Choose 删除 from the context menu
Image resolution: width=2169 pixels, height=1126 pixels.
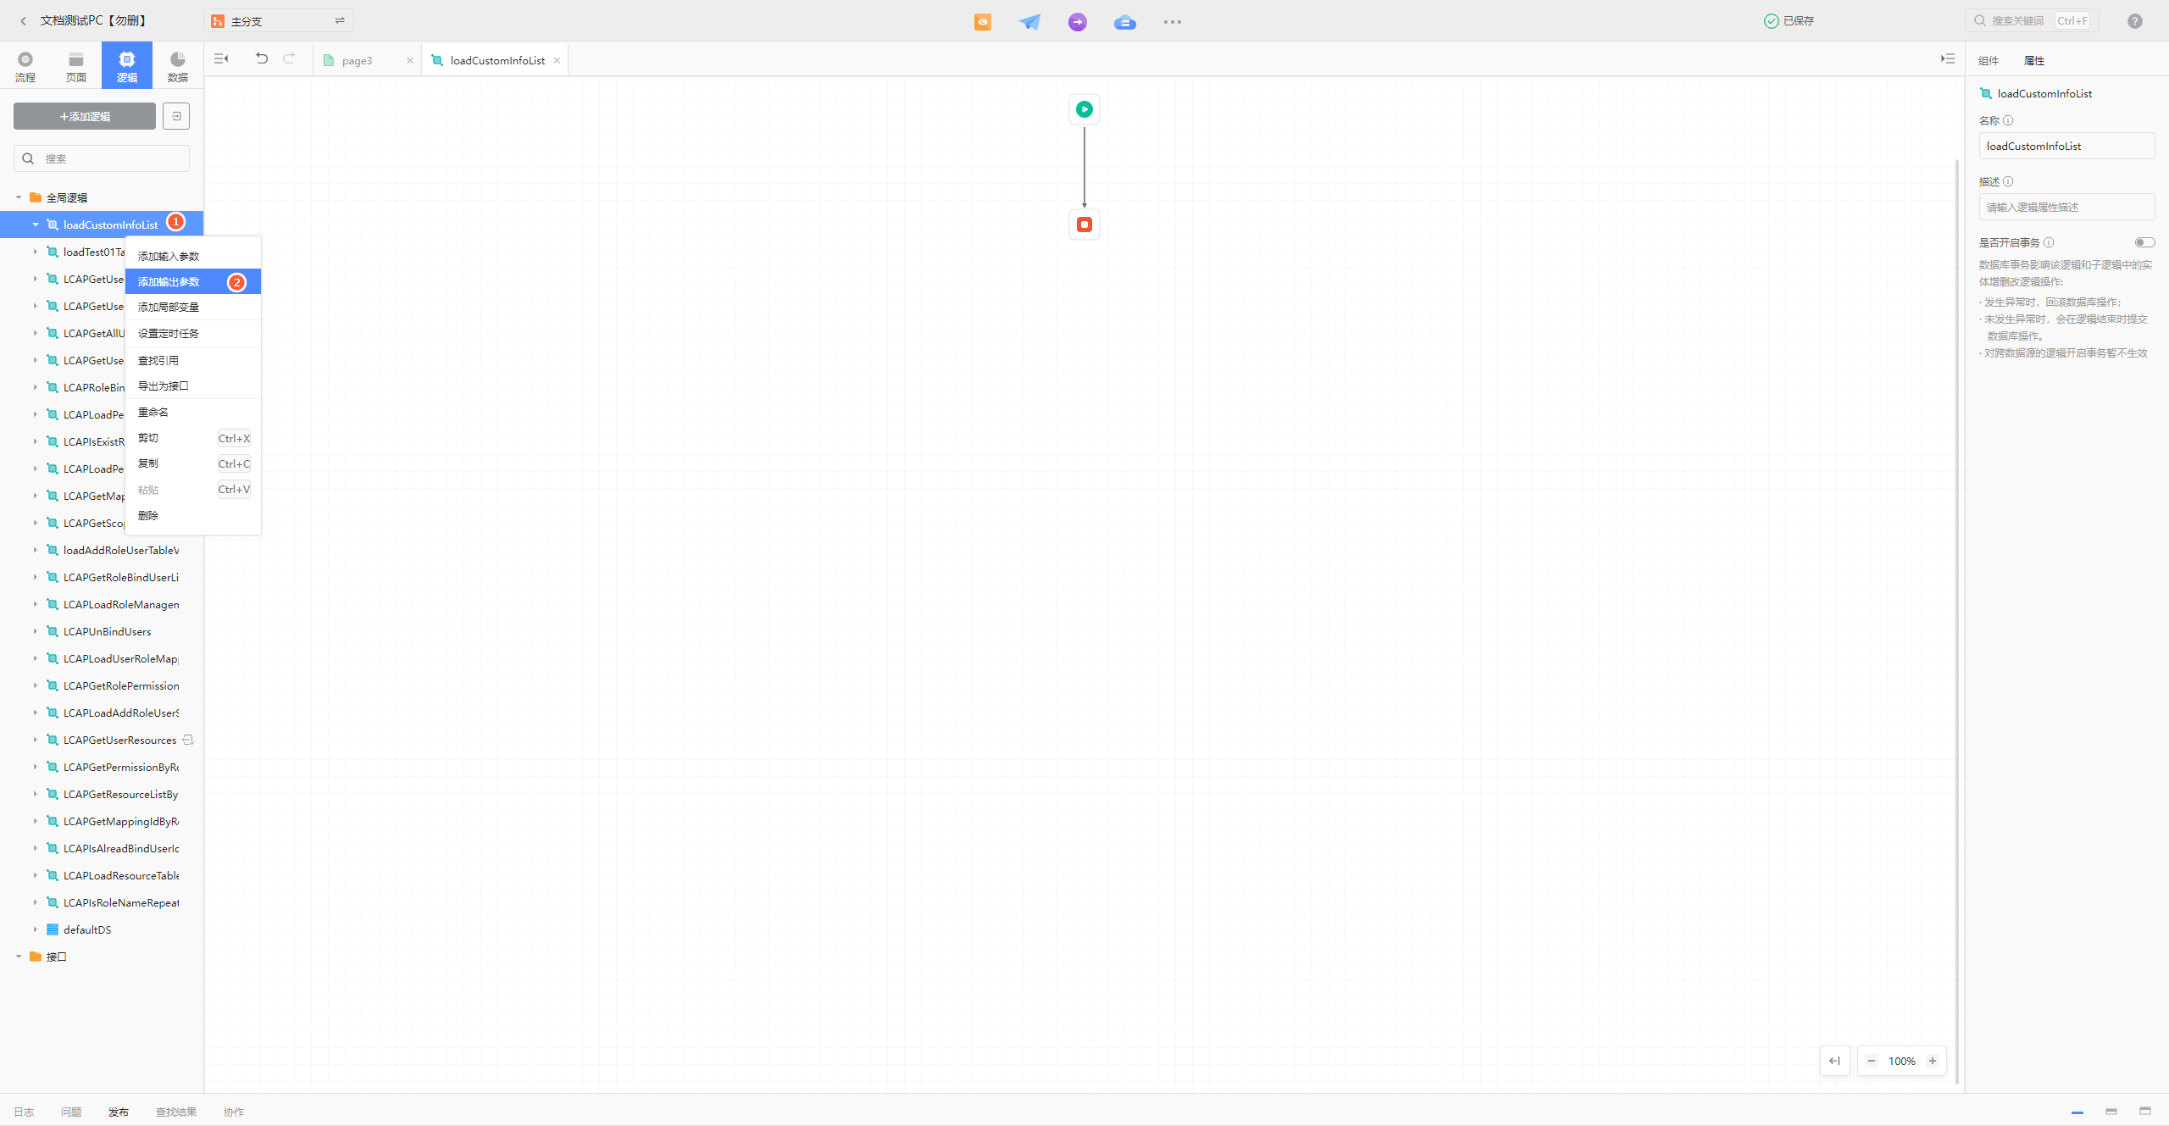pos(193,515)
